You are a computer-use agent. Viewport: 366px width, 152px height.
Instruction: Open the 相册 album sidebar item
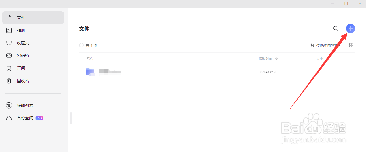[21, 30]
